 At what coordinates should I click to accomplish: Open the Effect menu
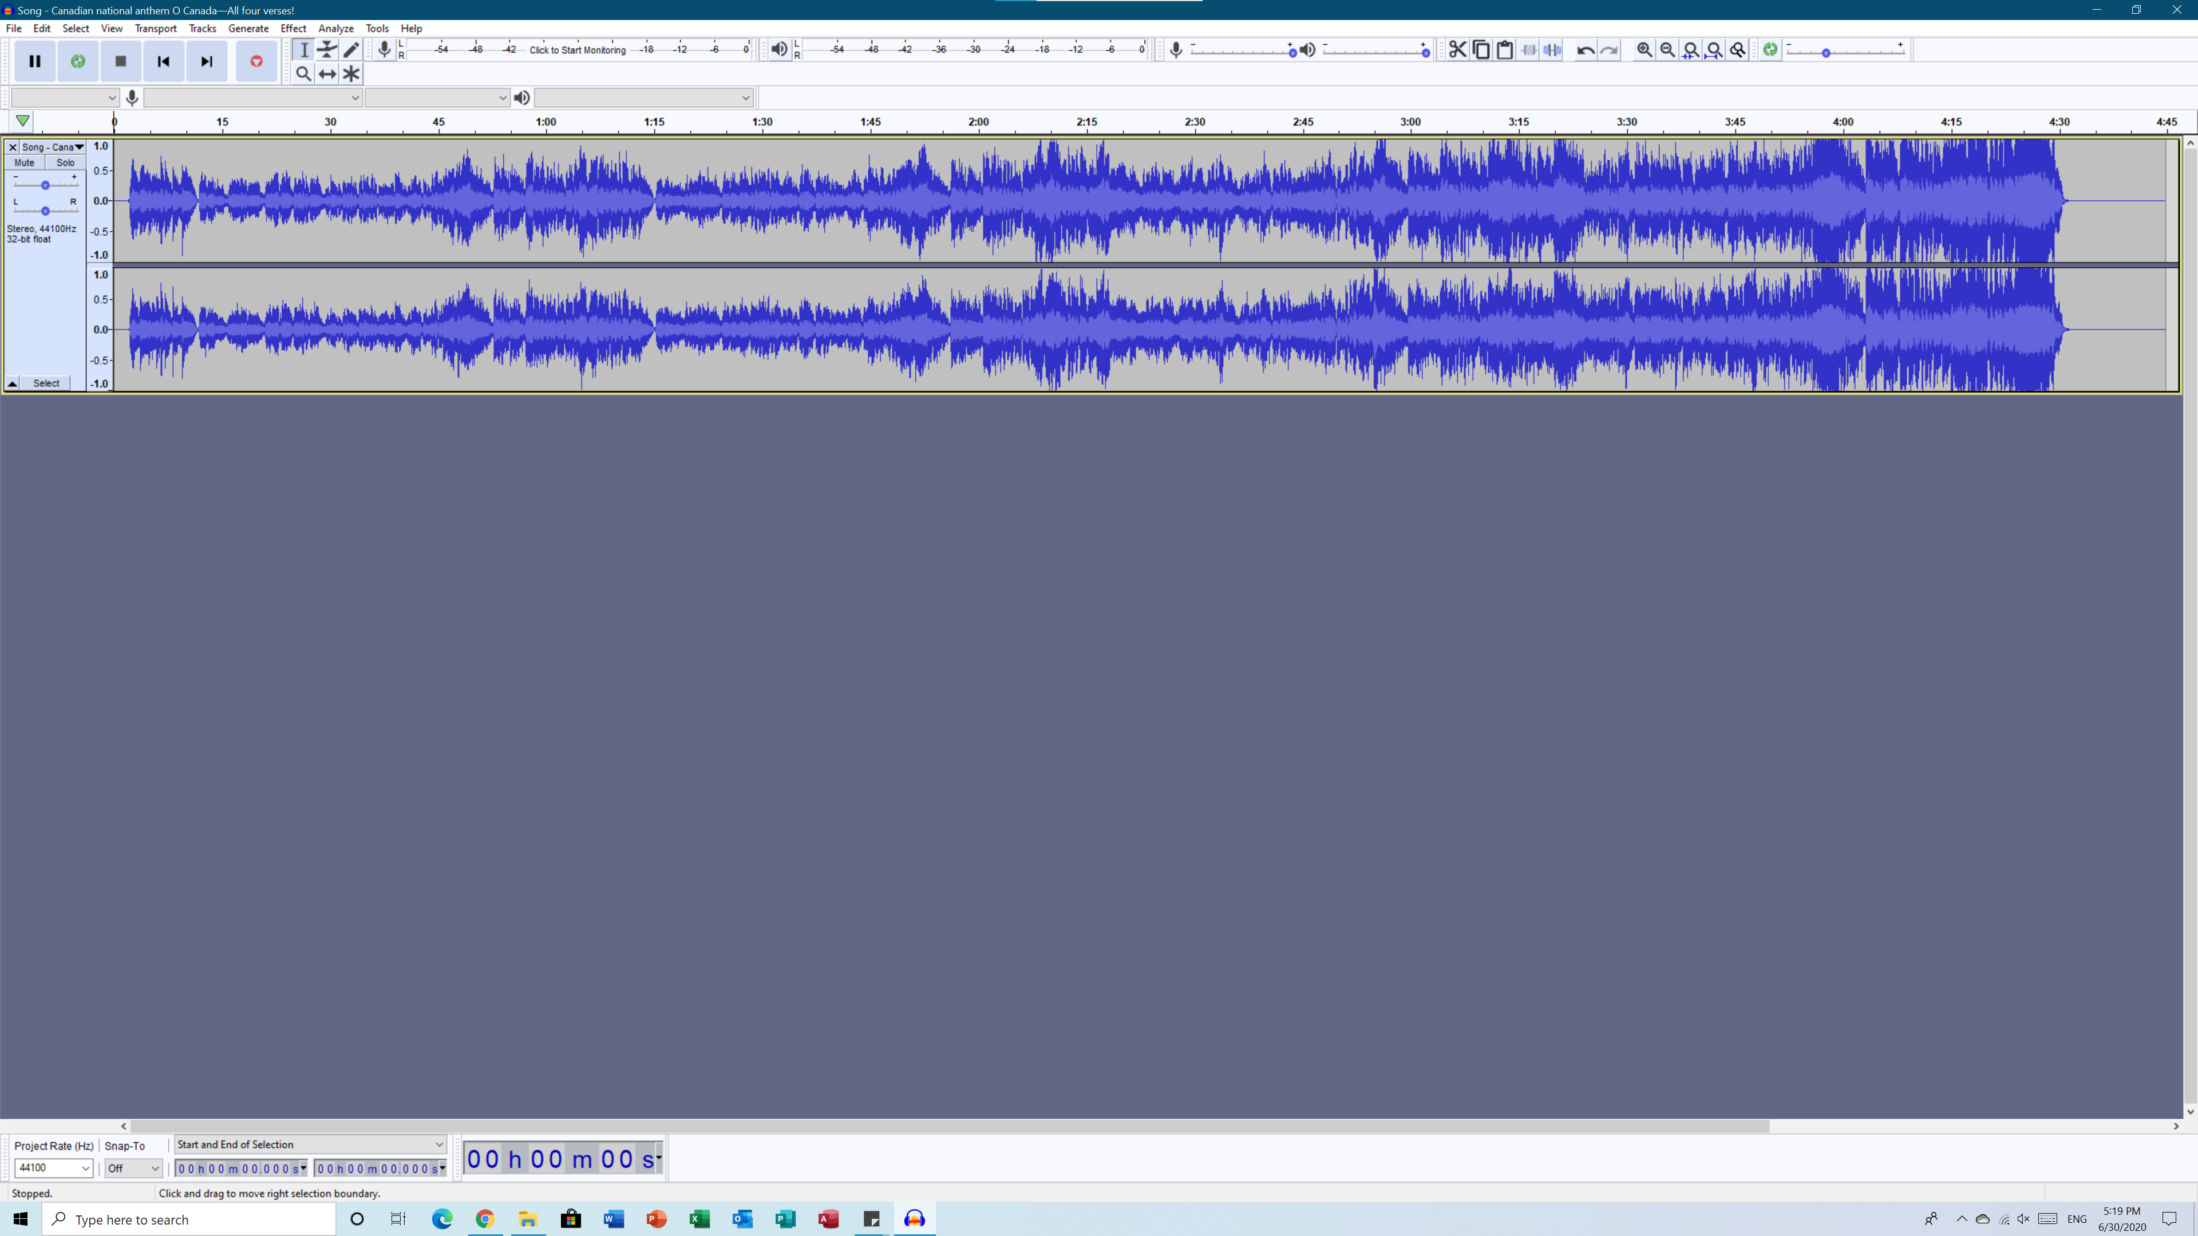292,28
